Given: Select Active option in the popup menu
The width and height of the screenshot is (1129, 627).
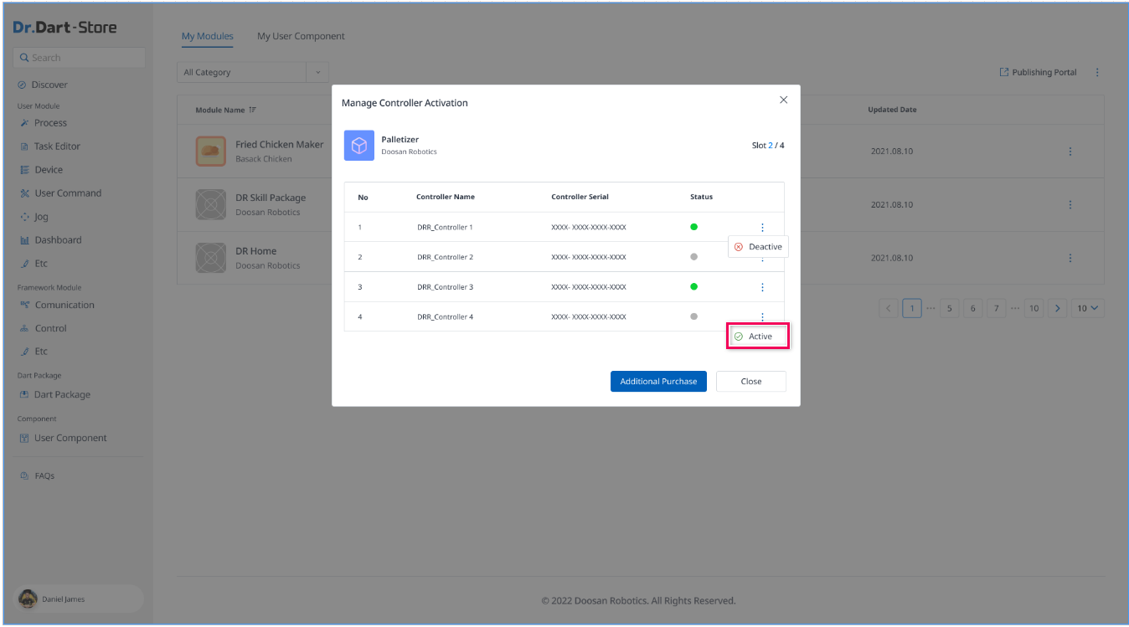Looking at the screenshot, I should pos(759,337).
